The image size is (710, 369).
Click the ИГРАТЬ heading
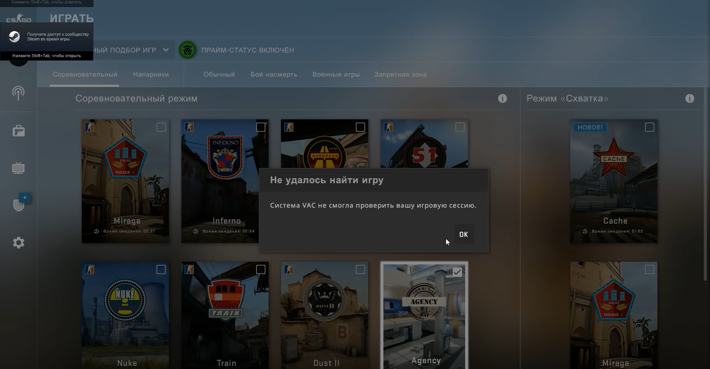72,18
